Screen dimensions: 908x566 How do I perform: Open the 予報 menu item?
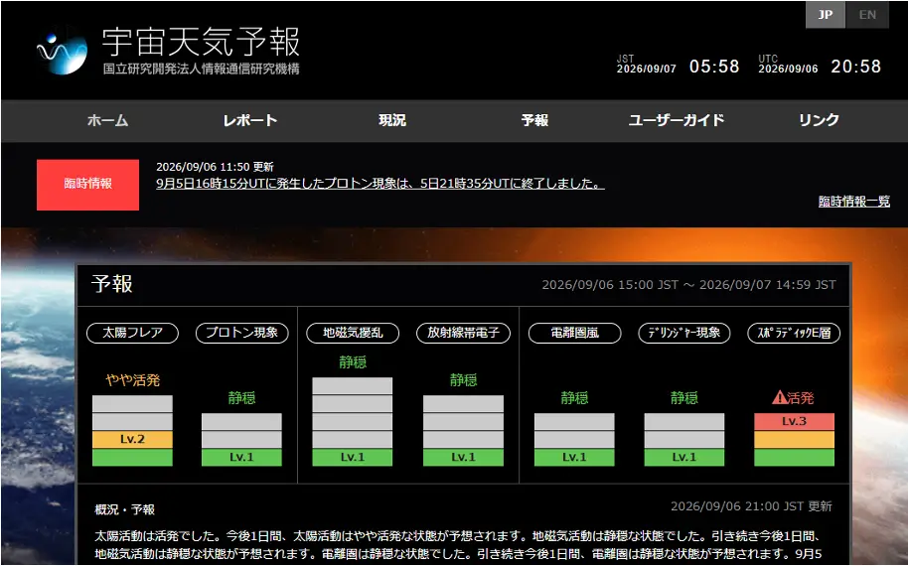point(534,120)
